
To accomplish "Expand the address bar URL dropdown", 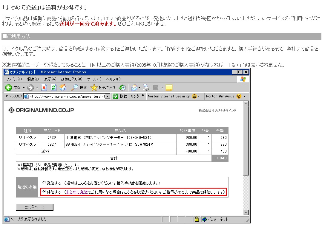I will (108, 96).
